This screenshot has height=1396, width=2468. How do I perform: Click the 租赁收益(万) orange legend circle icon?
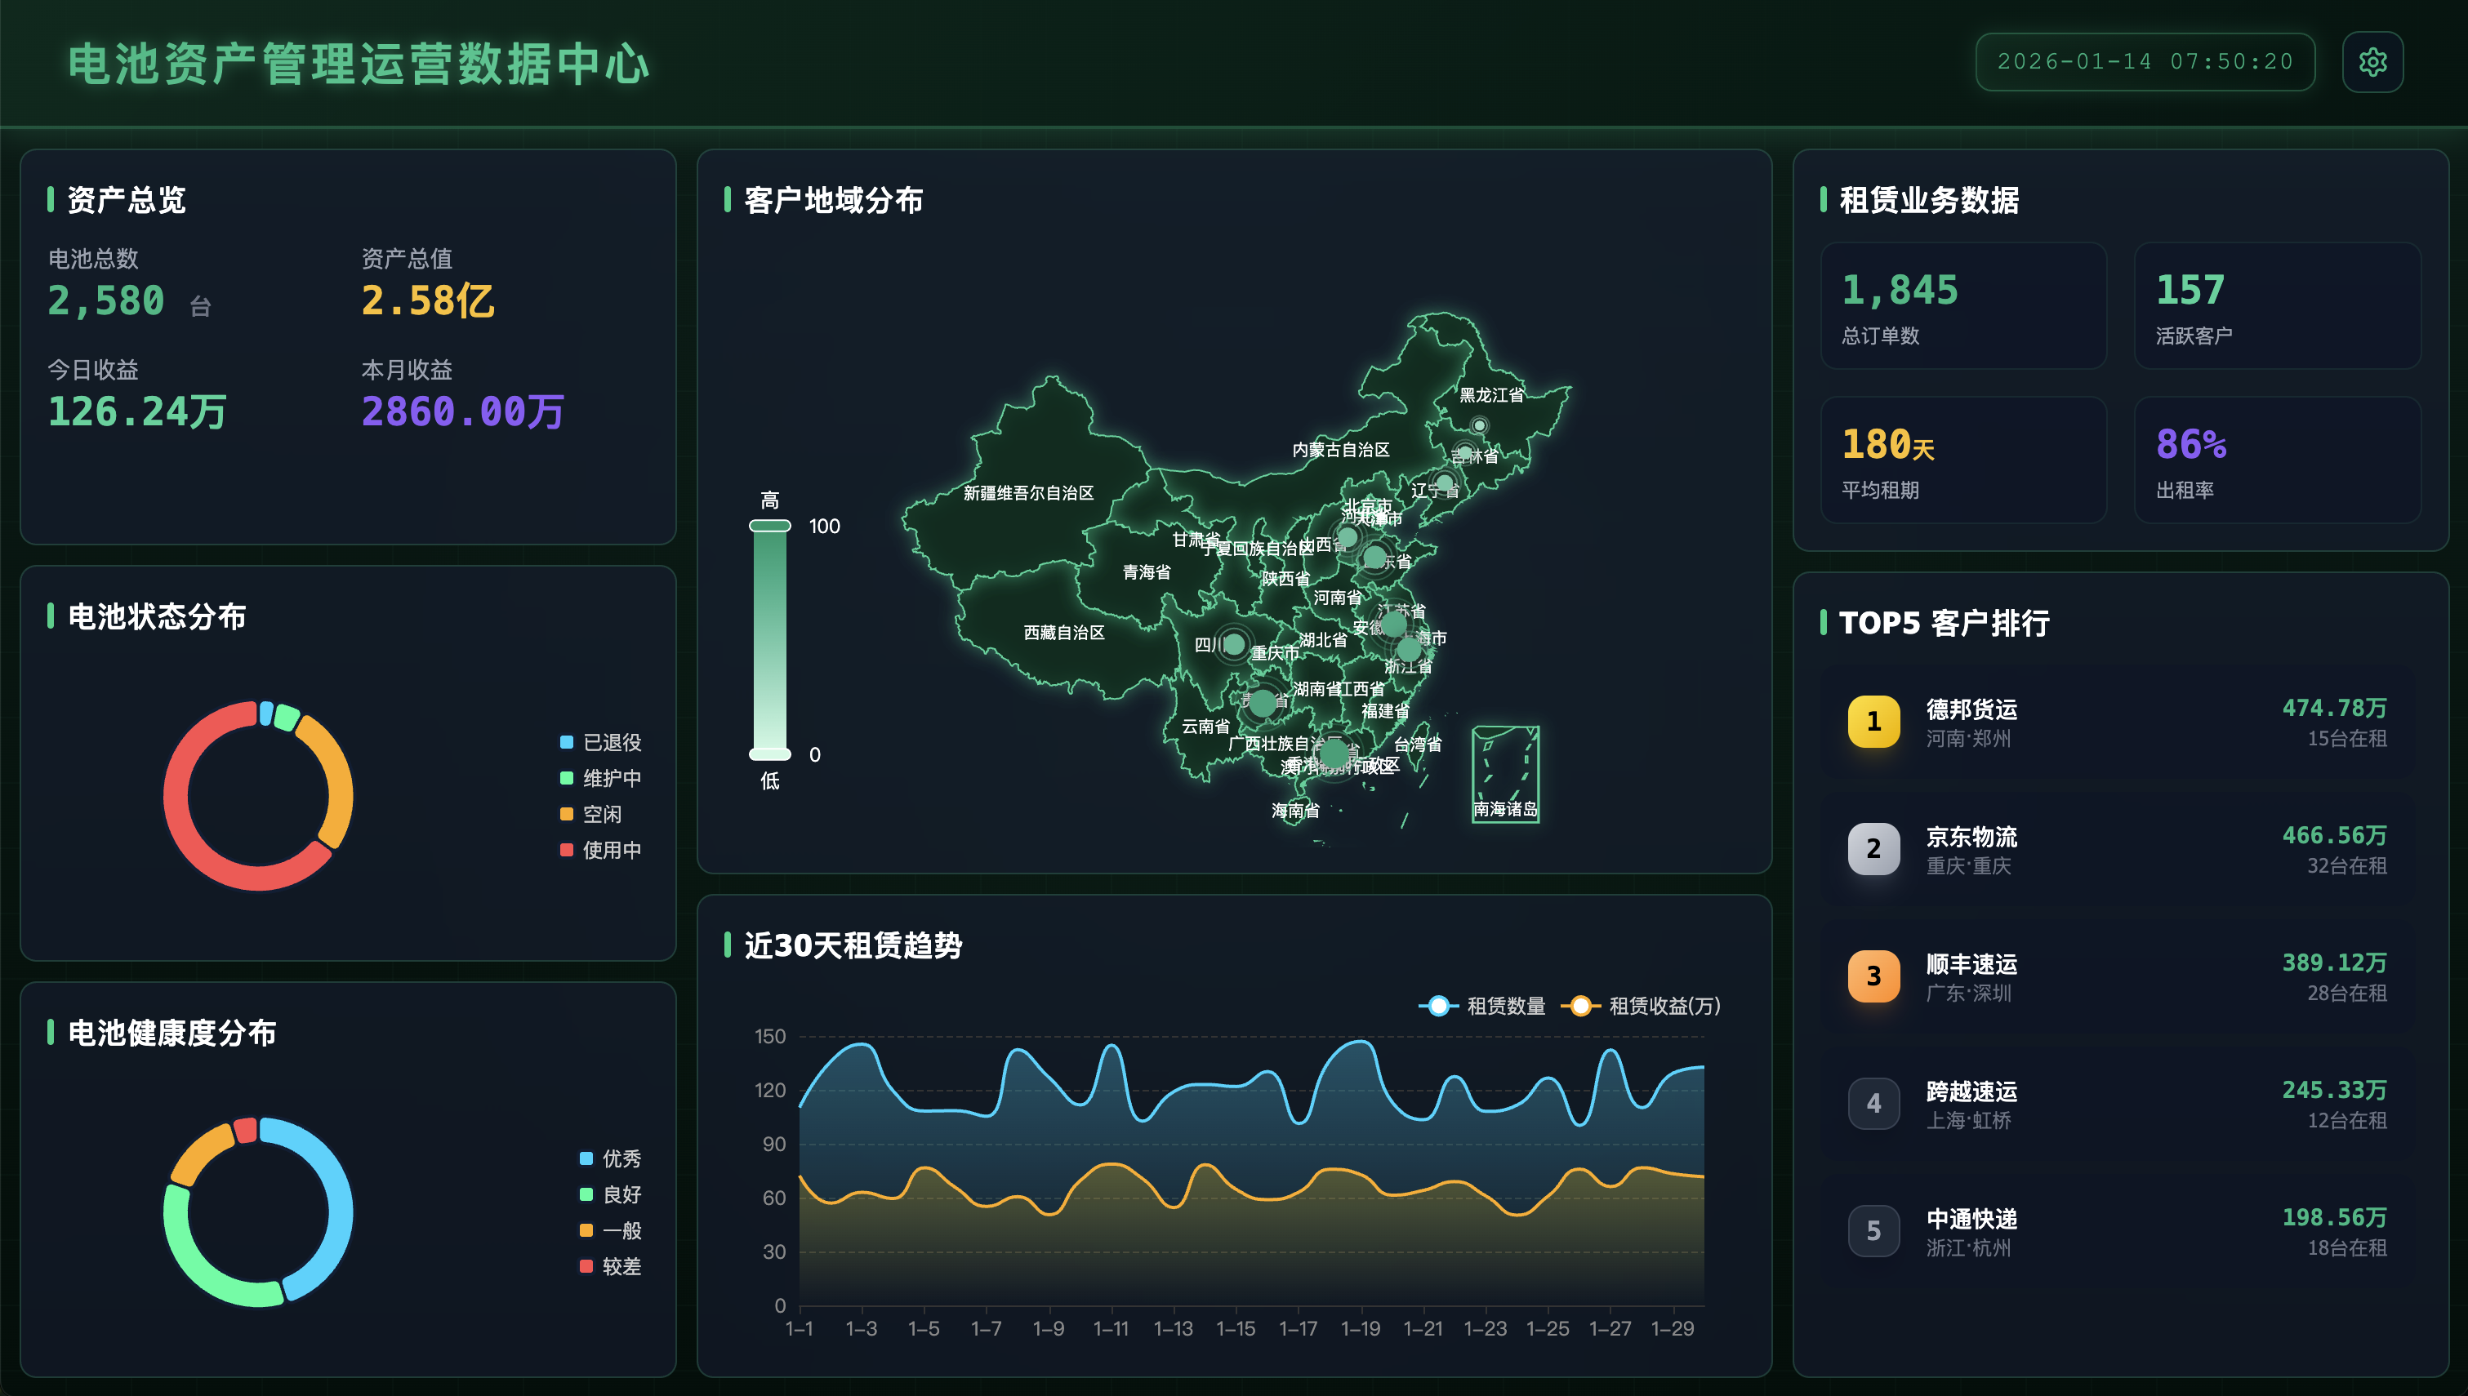pos(1582,1006)
